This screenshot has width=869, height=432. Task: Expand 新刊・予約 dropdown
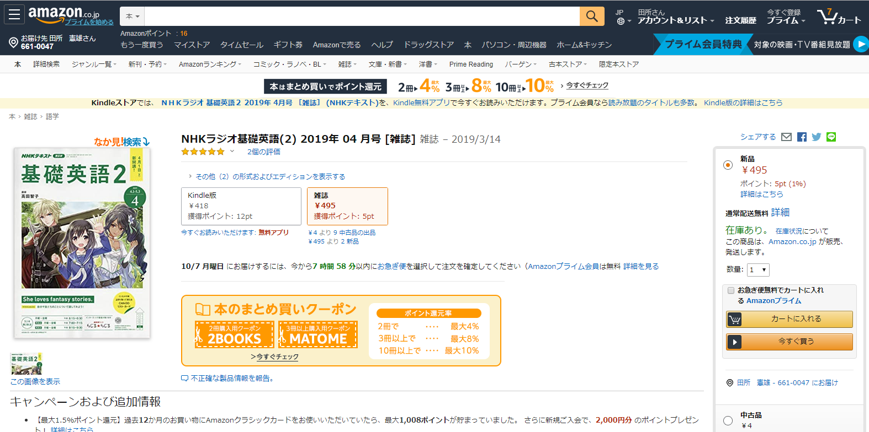147,64
